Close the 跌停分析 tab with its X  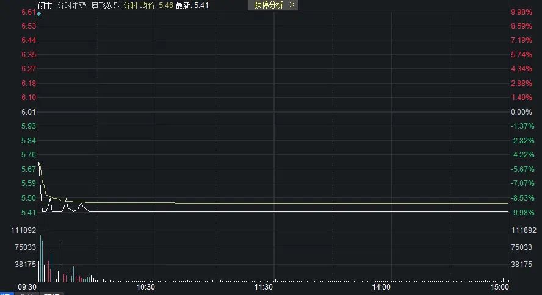point(292,5)
